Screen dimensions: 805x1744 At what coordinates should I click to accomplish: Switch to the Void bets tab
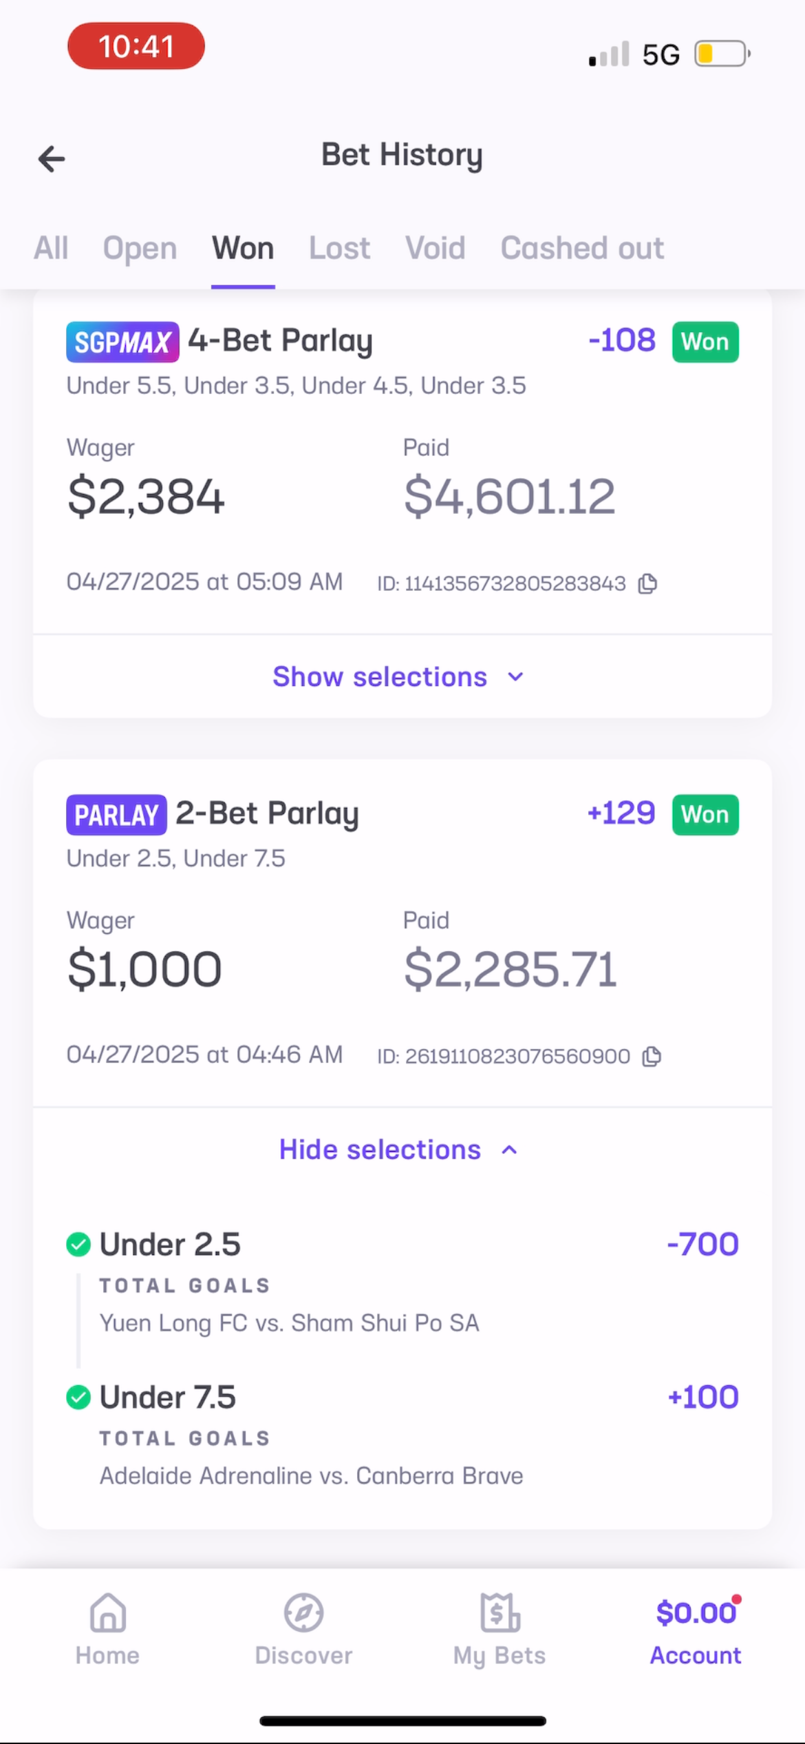[435, 248]
